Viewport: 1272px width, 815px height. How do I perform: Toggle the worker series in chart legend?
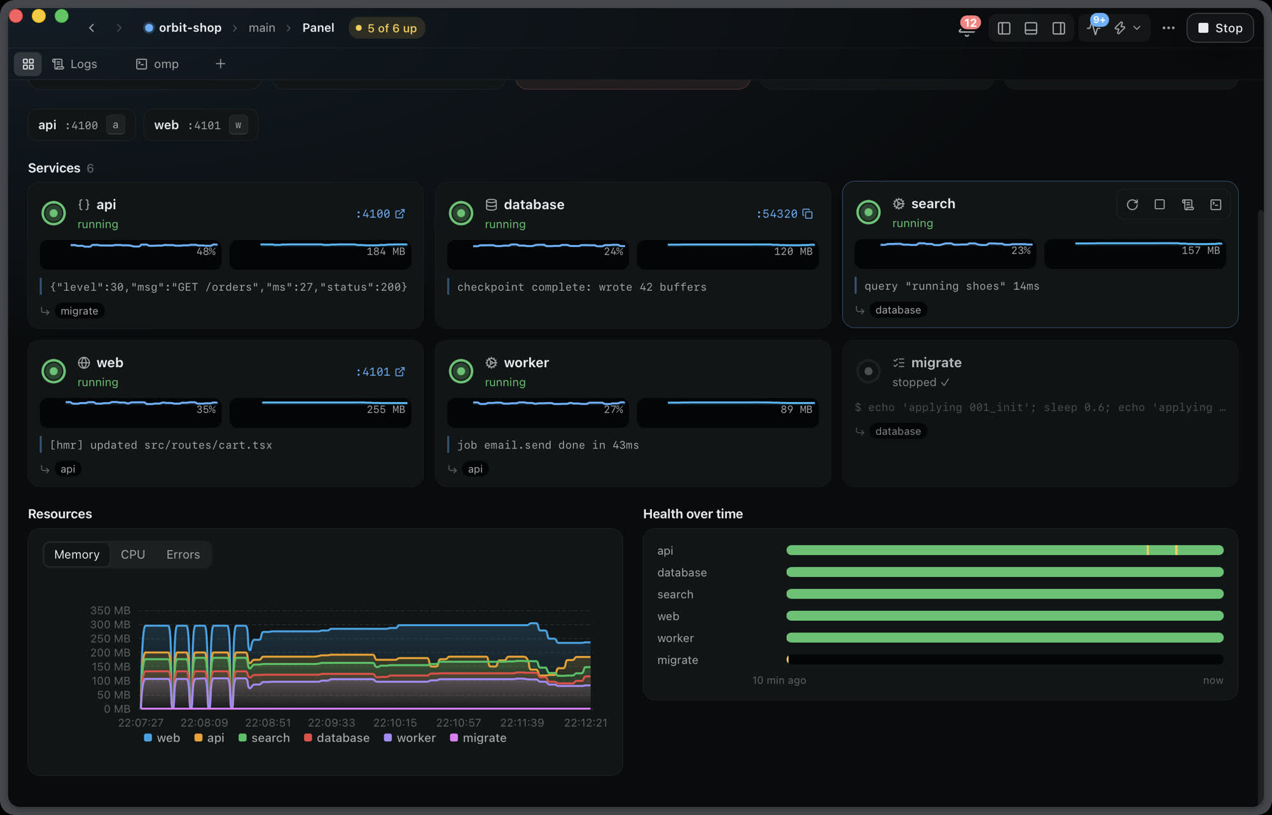pos(410,737)
